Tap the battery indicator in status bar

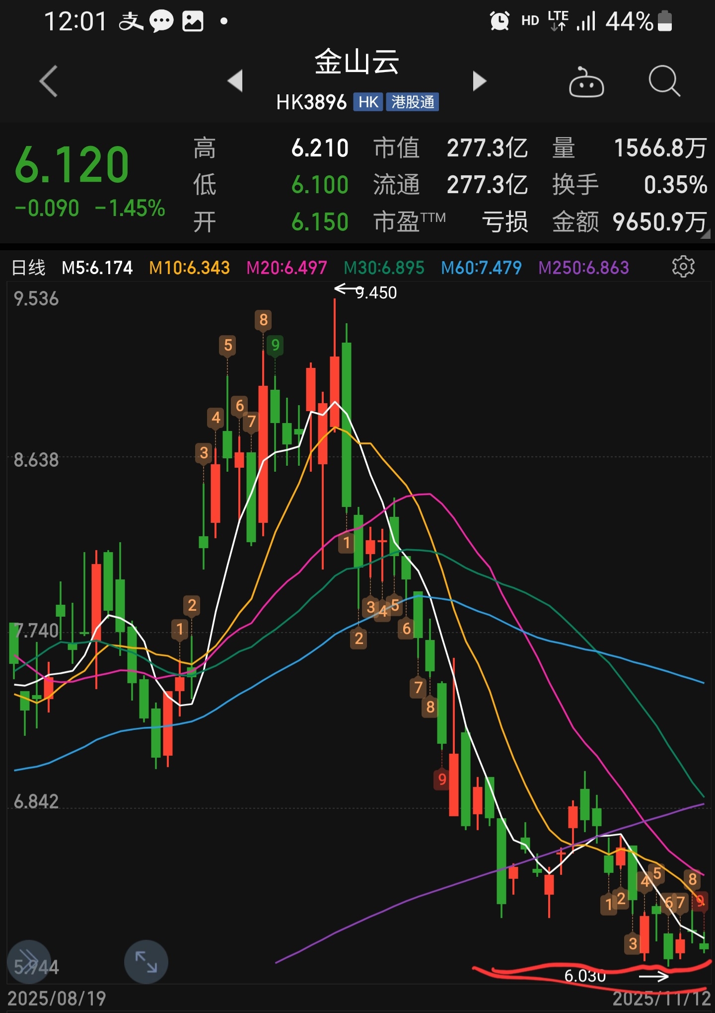pos(665,21)
